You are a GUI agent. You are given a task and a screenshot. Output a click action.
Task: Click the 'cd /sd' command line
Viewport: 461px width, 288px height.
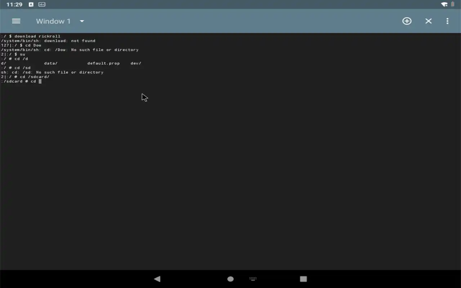16,68
